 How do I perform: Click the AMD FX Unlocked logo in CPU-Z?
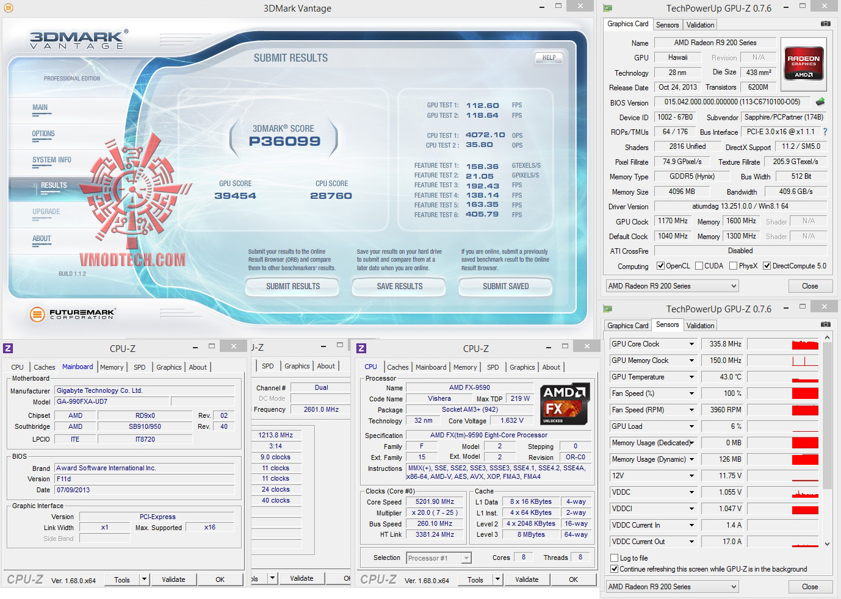coord(565,404)
